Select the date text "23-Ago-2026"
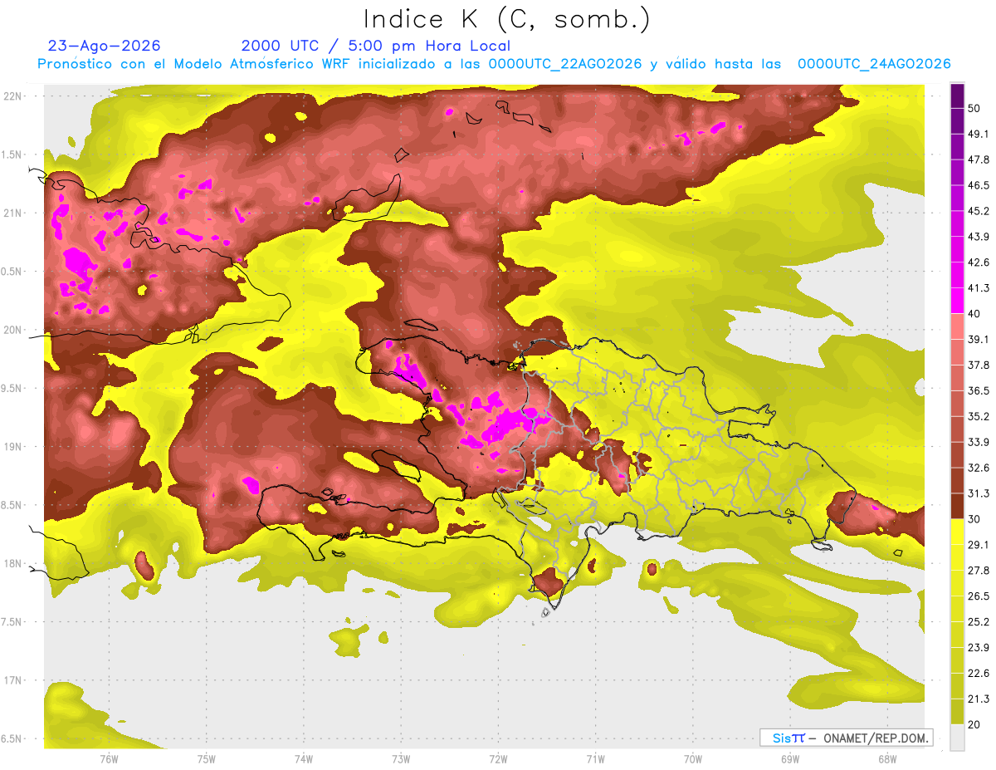The width and height of the screenshot is (996, 770). tap(105, 46)
